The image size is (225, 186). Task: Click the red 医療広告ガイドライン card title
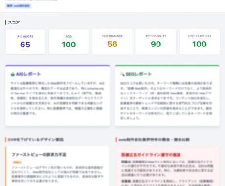(151, 155)
